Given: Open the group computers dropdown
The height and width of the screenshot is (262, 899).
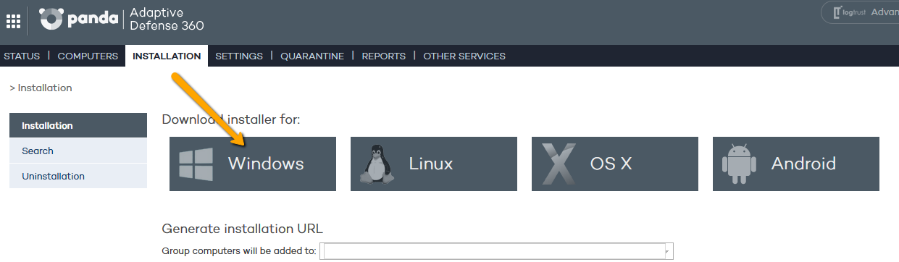Looking at the screenshot, I should tap(497, 251).
